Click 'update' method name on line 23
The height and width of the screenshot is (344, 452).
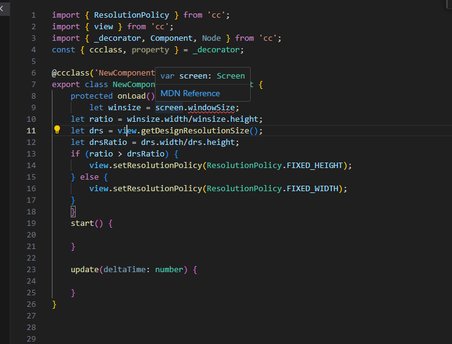tap(85, 270)
